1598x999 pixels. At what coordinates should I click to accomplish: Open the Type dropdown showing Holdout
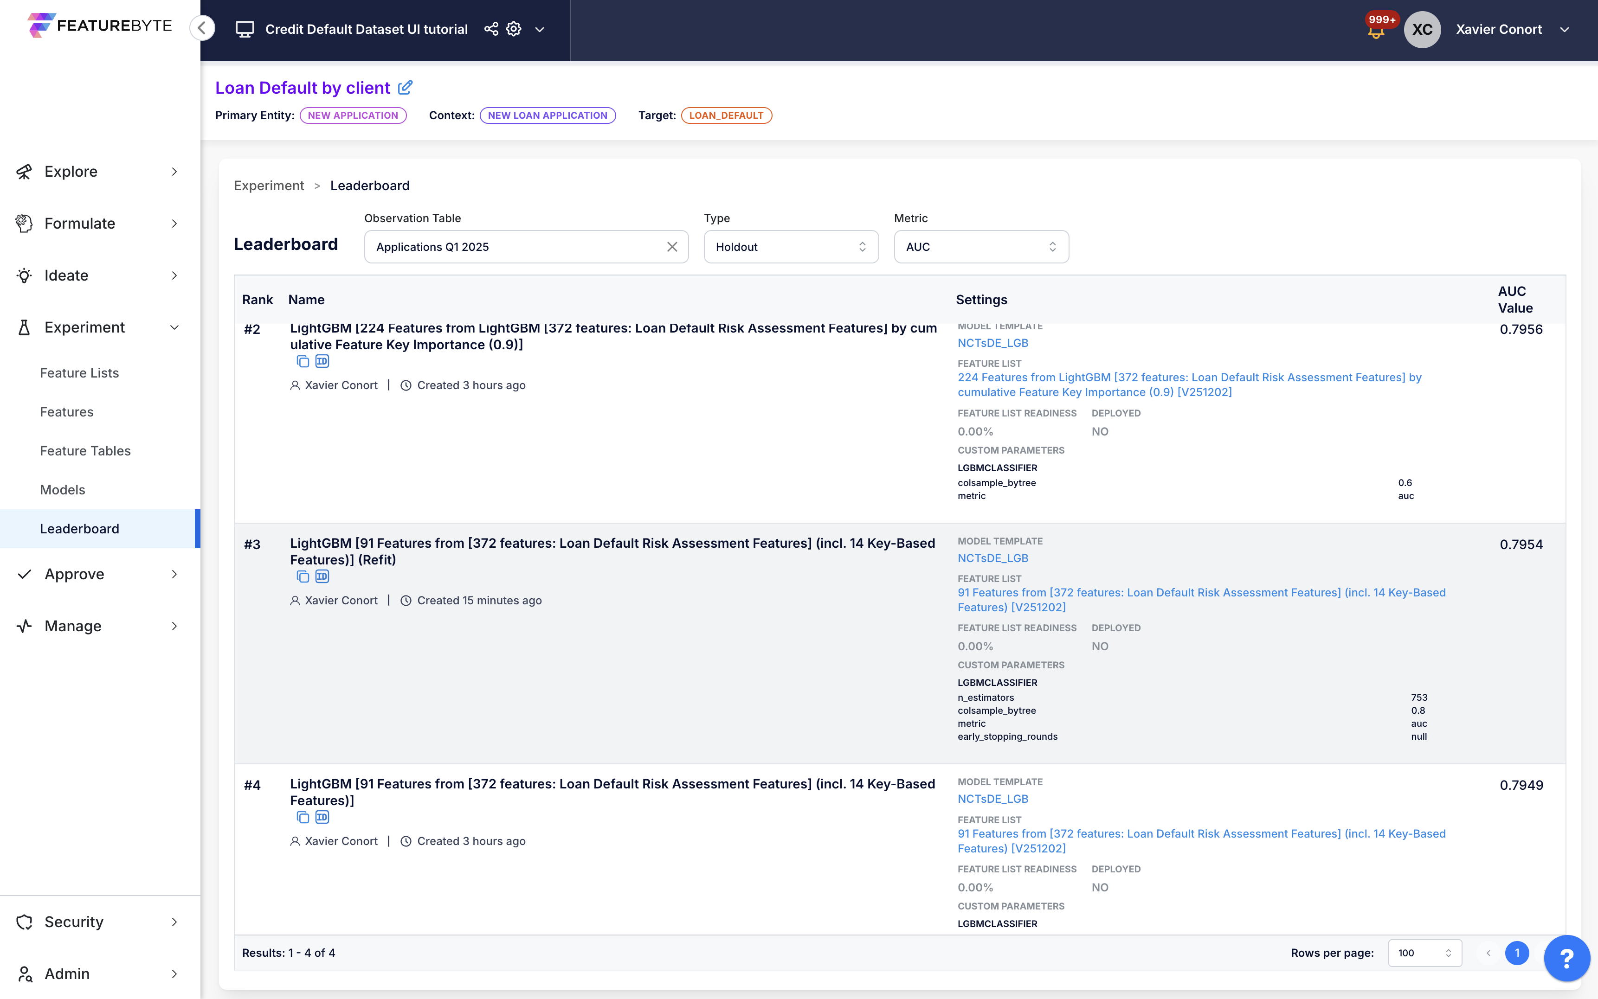790,246
